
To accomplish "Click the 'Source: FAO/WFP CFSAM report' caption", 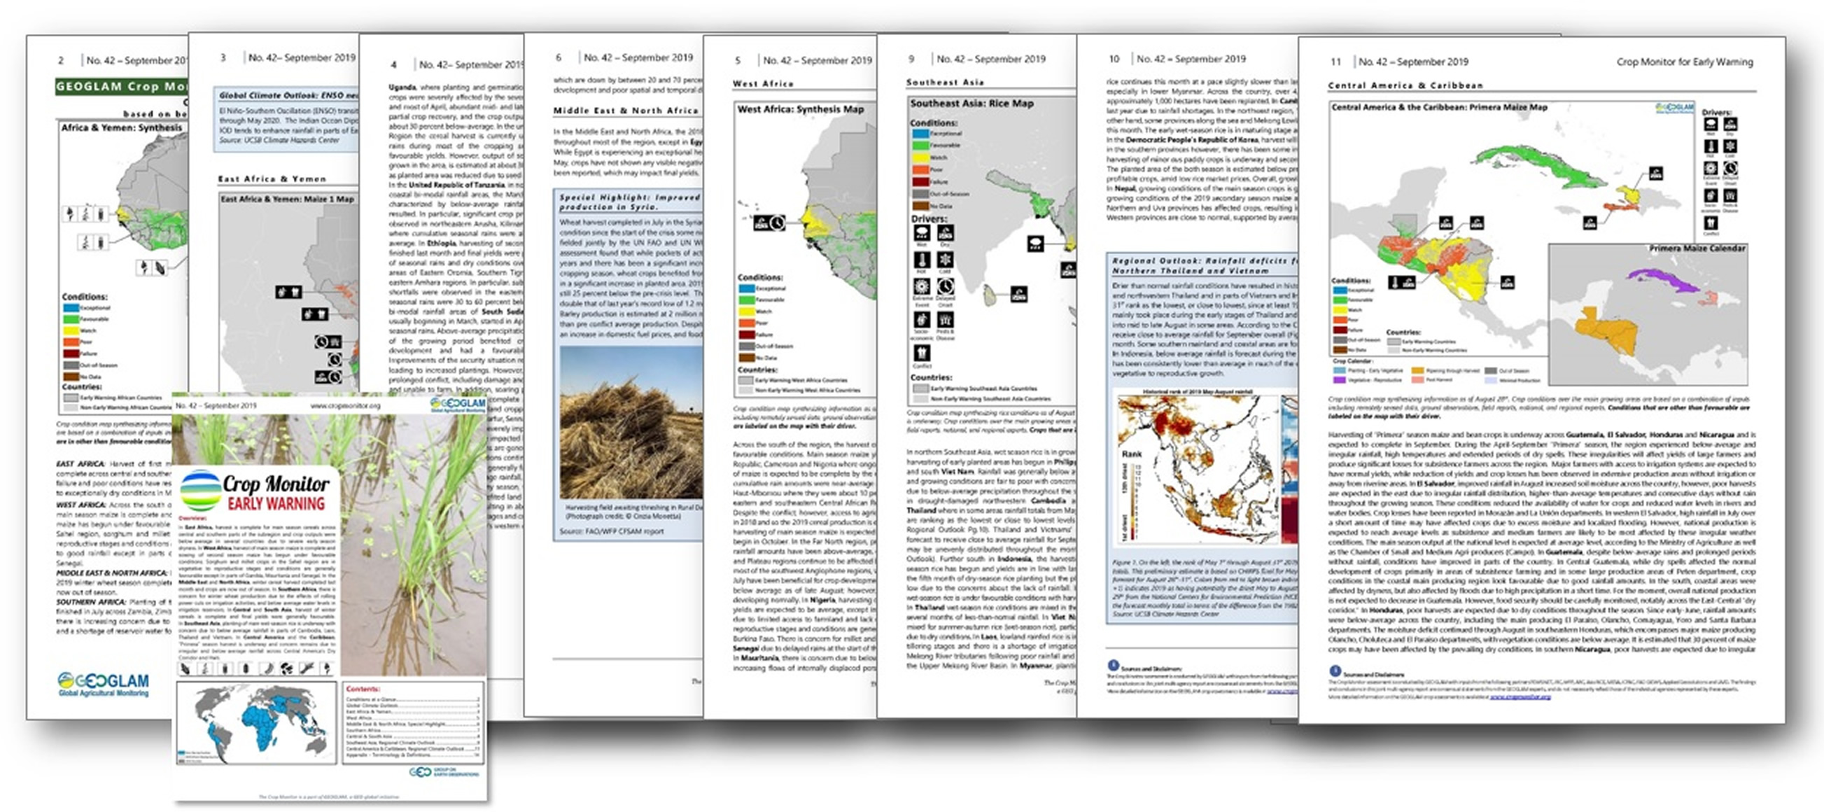I will 612,531.
